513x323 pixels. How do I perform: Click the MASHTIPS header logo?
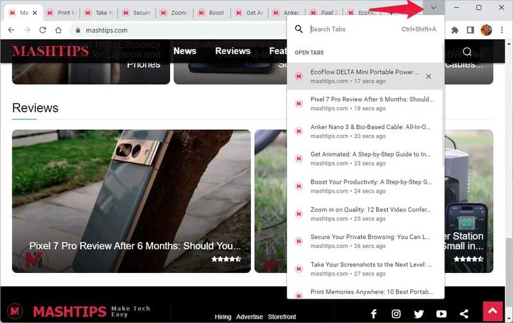50,51
